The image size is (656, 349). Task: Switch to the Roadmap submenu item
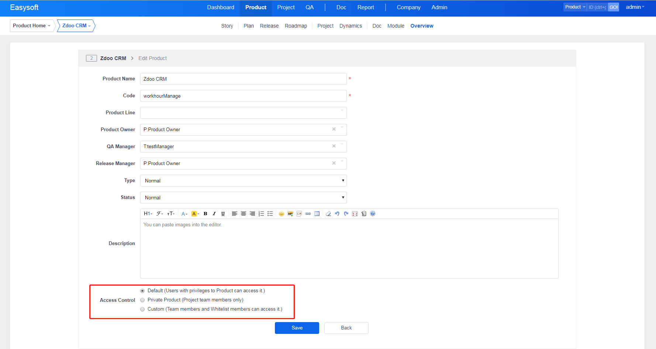[x=296, y=26]
